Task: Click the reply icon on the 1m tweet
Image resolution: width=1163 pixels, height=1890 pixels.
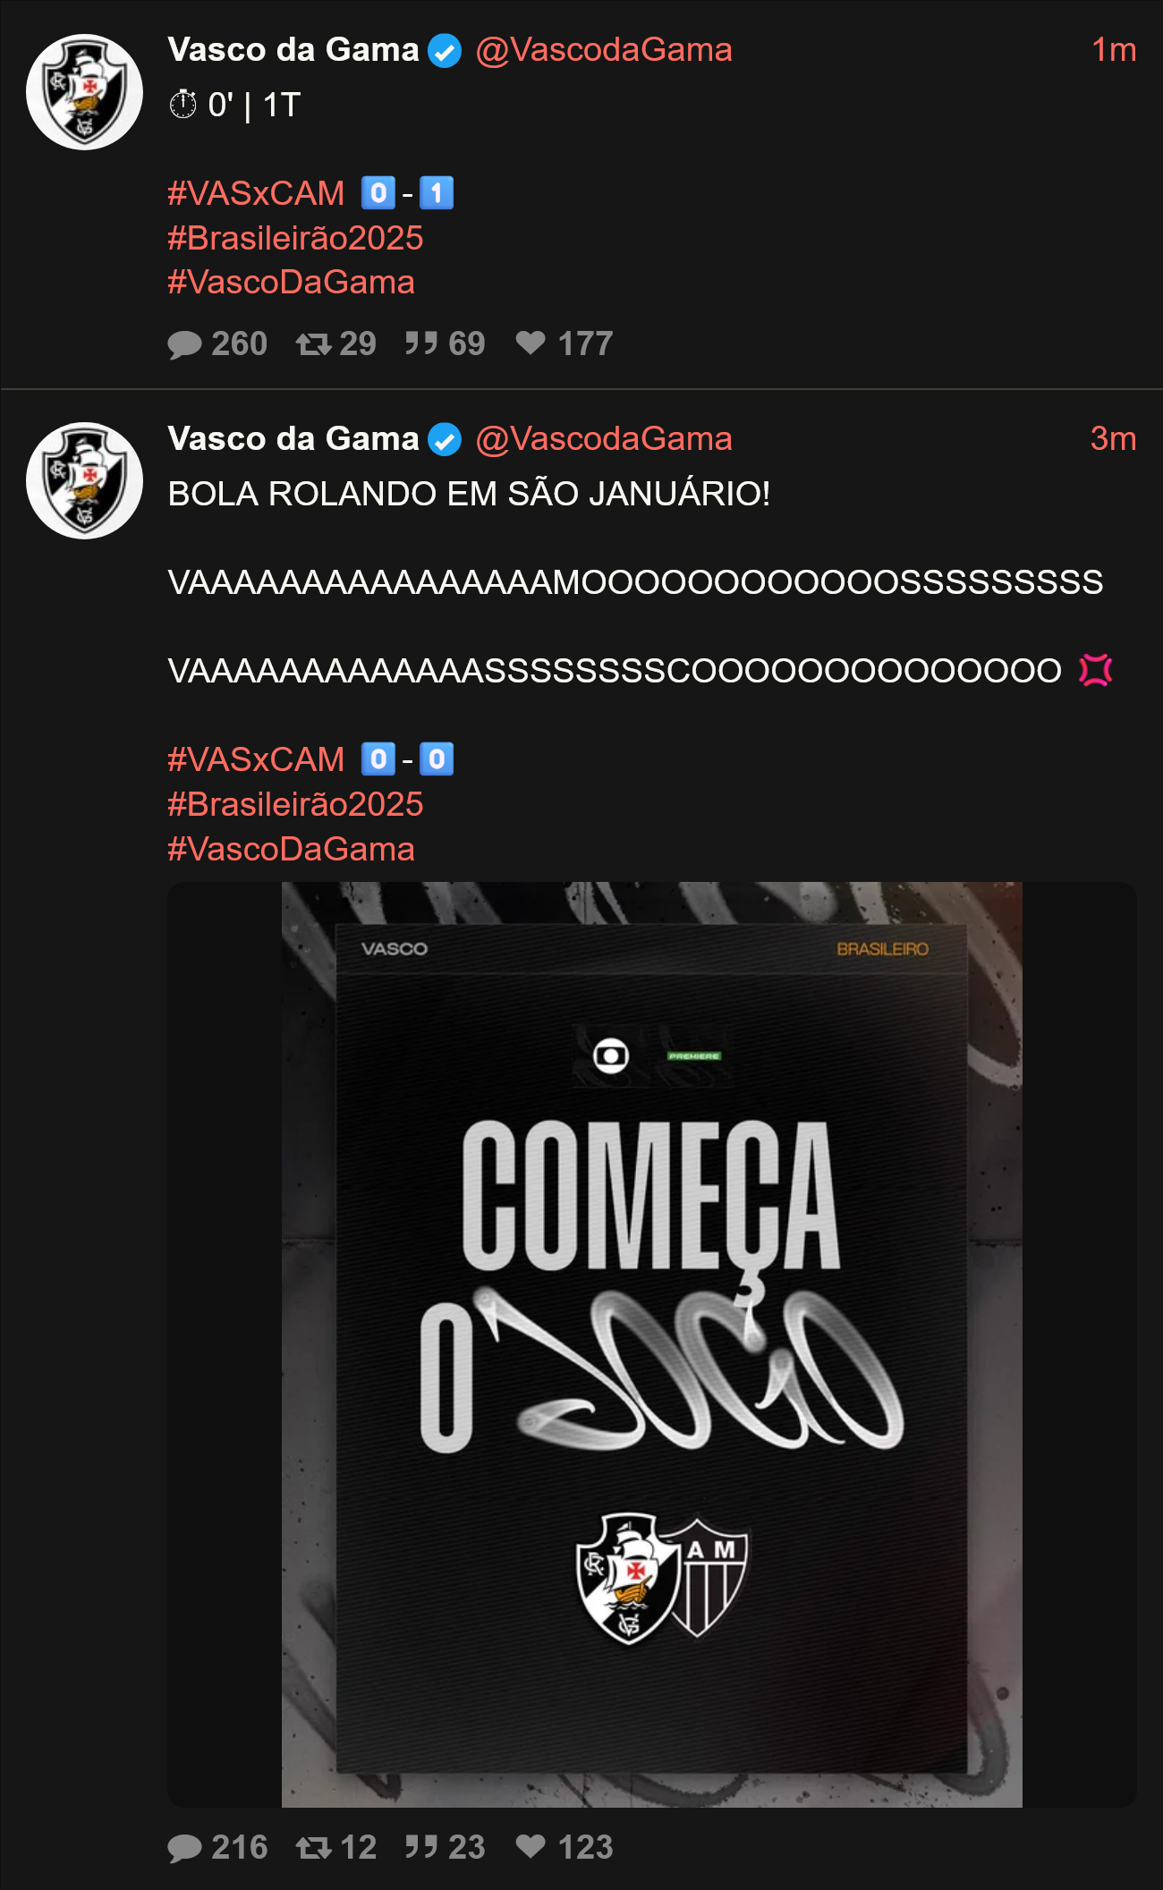Action: (184, 344)
